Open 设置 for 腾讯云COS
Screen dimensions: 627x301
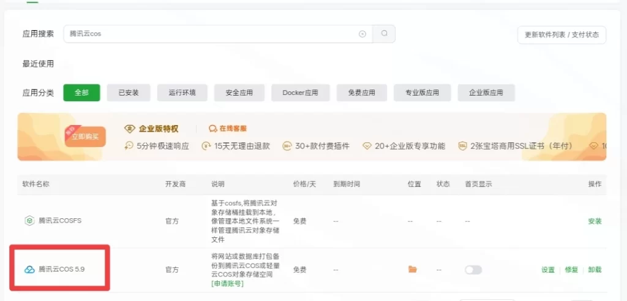(x=548, y=270)
